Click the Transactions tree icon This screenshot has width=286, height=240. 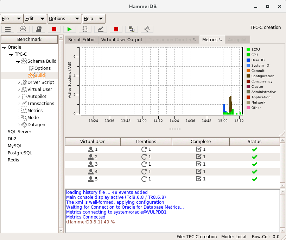(x=24, y=104)
